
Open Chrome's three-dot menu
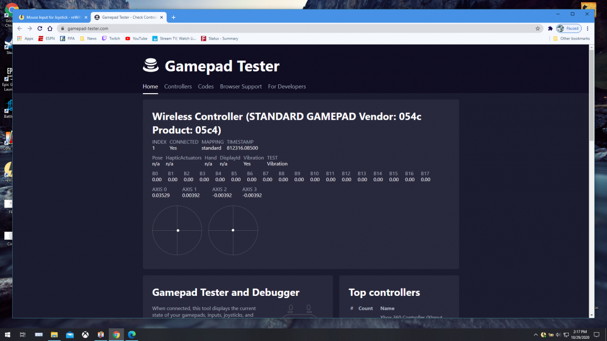tap(587, 28)
